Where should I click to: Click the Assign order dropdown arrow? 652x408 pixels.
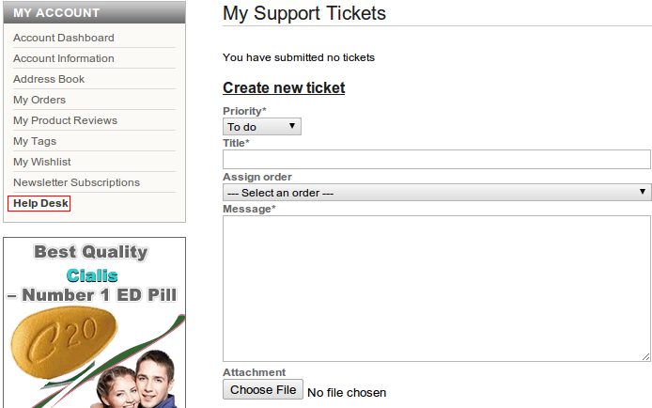[643, 192]
